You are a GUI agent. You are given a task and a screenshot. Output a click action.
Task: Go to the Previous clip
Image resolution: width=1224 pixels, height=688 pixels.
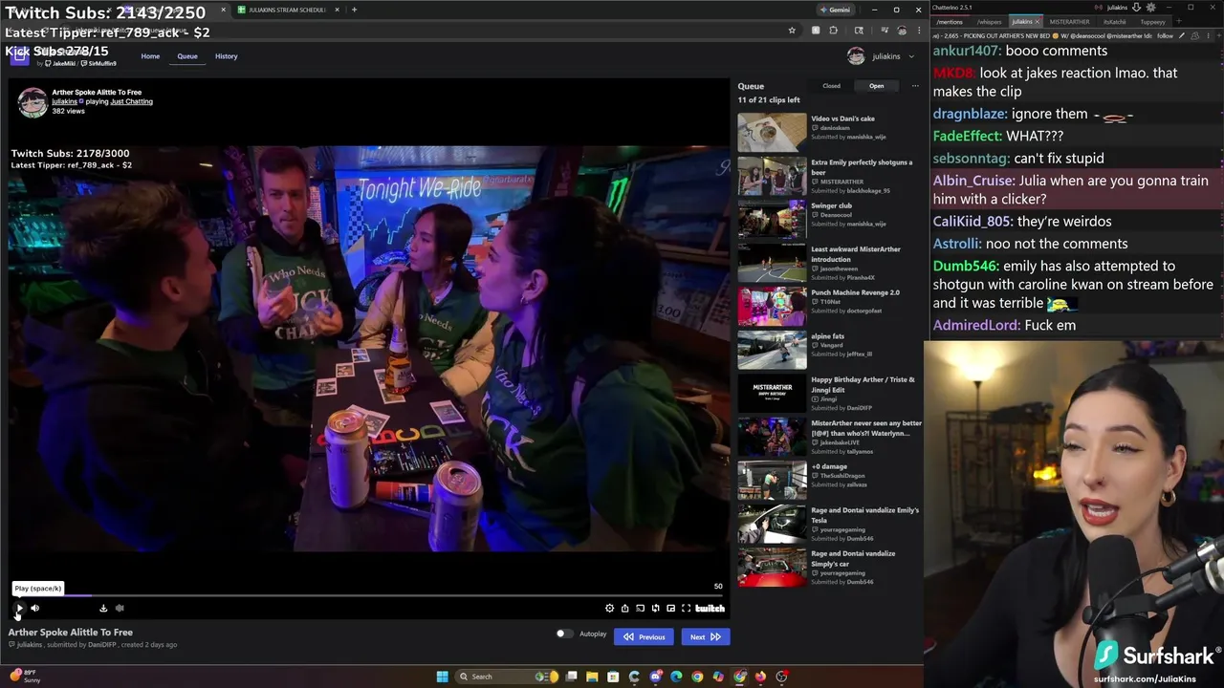point(645,636)
